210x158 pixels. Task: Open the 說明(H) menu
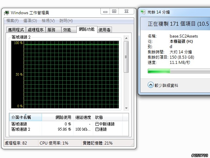coord(66,21)
